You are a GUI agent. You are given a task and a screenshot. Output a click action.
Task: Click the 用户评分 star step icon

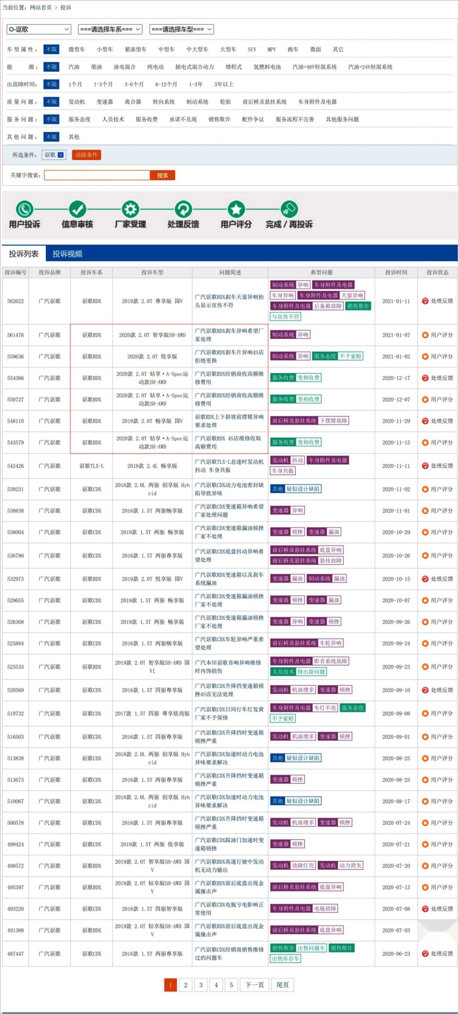(236, 209)
